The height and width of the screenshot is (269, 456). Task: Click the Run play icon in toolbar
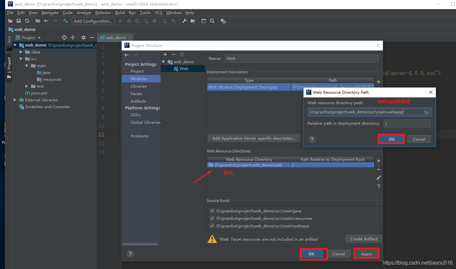click(x=121, y=21)
